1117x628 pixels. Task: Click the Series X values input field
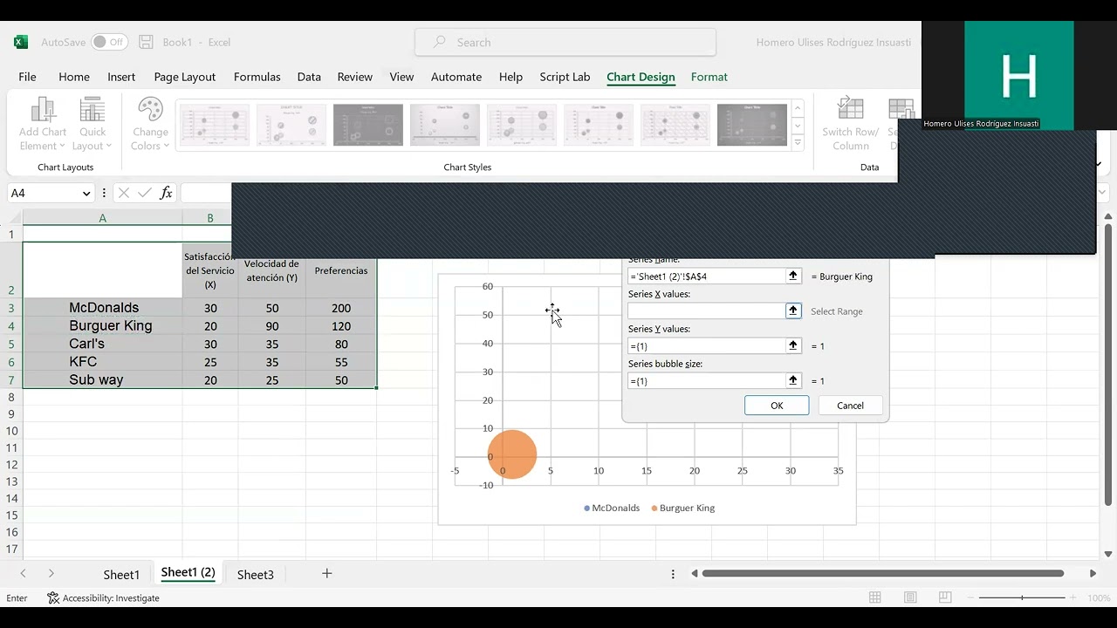click(x=706, y=311)
